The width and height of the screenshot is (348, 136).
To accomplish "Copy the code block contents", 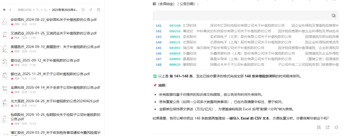I will pyautogui.click(x=333, y=15).
